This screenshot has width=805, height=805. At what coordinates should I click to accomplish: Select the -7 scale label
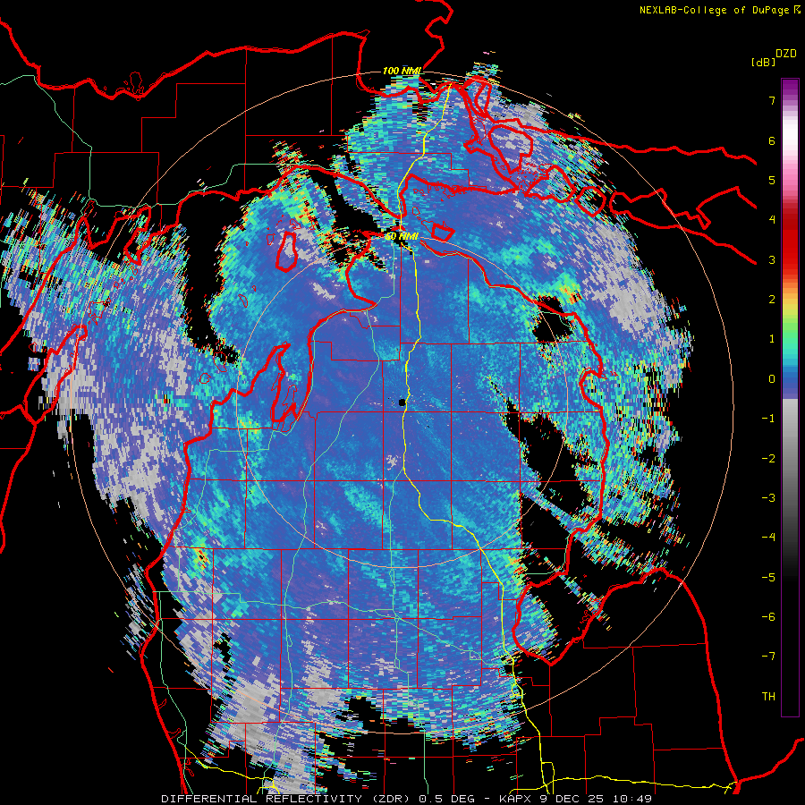[x=768, y=657]
